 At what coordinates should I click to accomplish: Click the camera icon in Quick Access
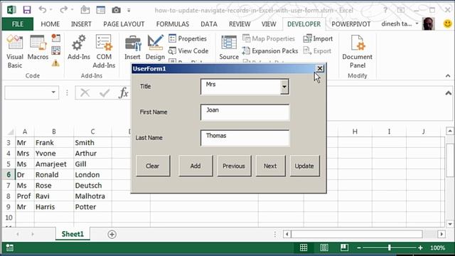[x=117, y=10]
